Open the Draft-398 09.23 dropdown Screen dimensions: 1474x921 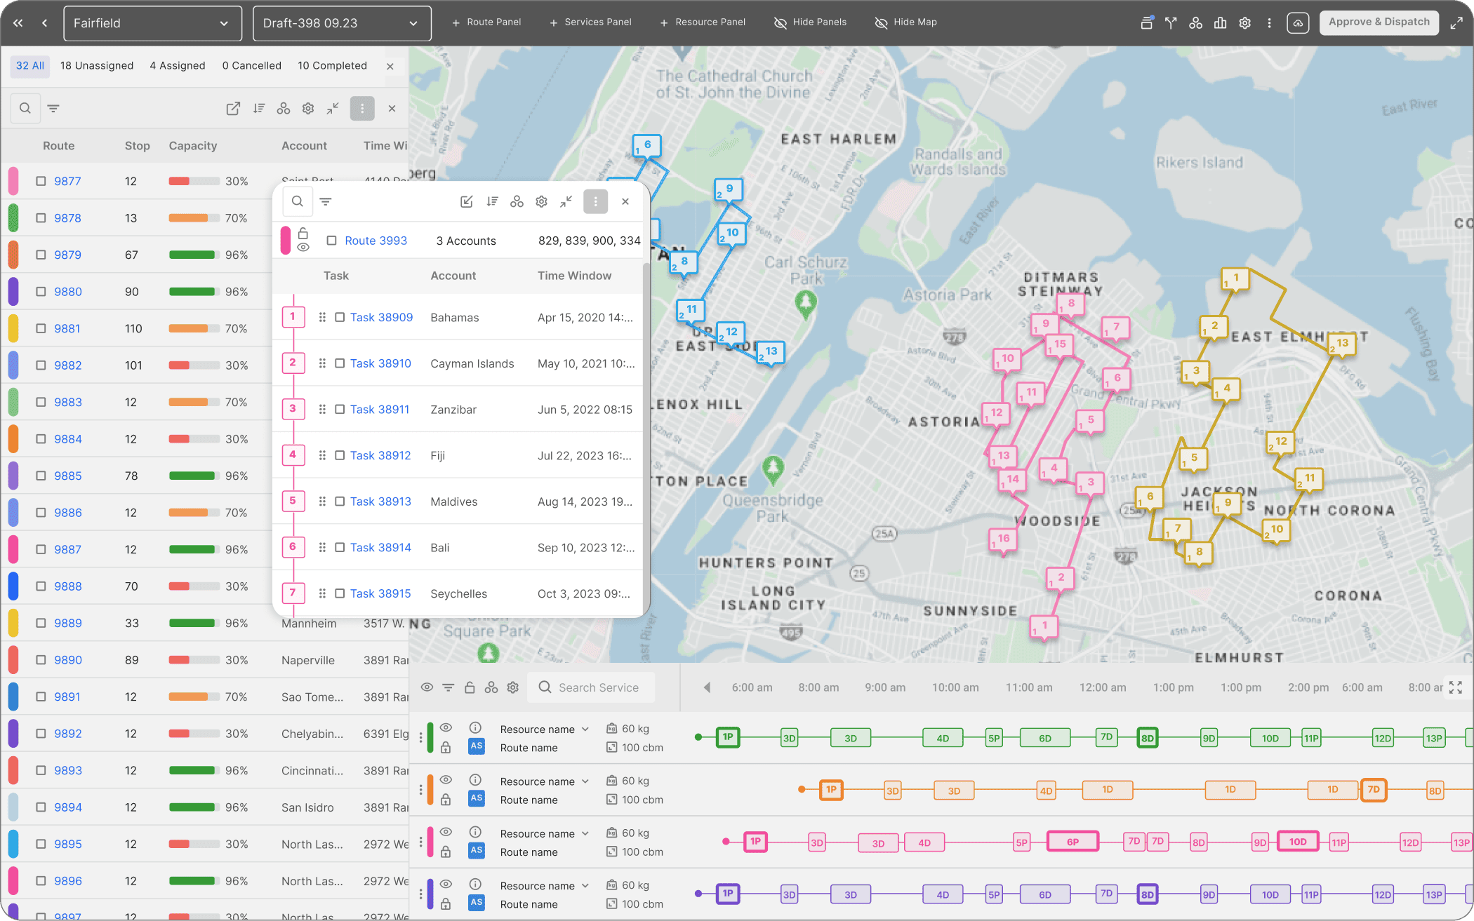342,23
